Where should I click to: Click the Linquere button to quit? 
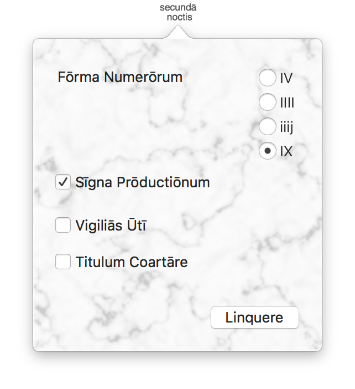pos(255,318)
